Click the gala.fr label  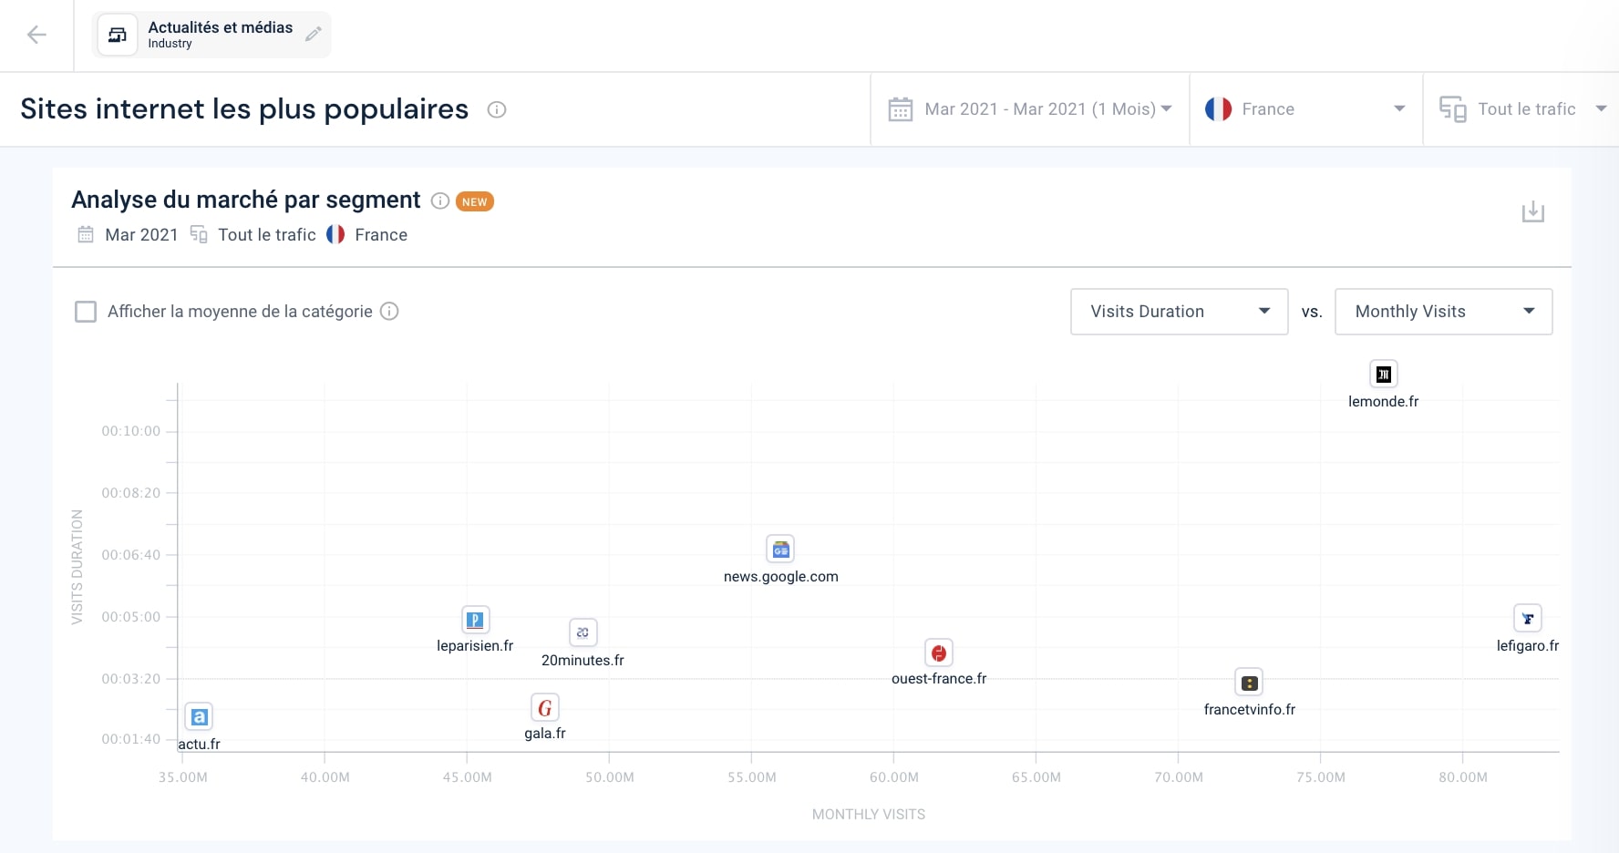[545, 733]
